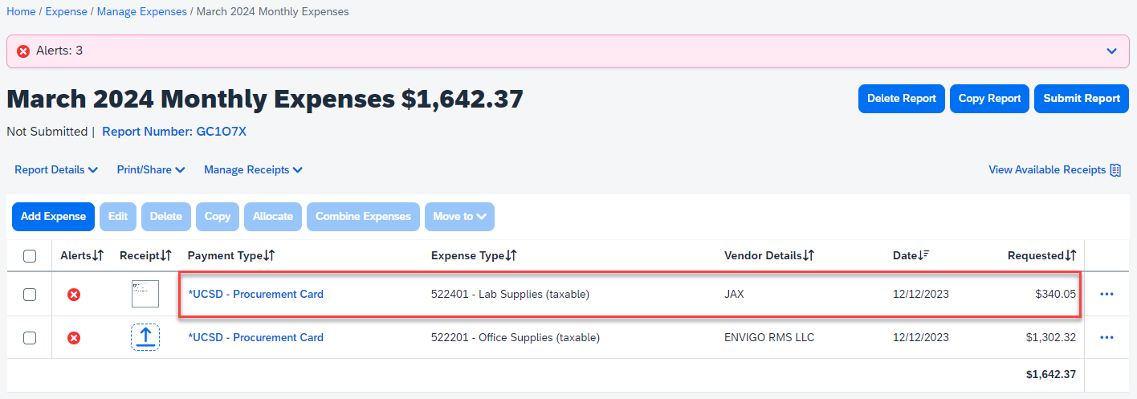Open the receipt thumbnail for JAX expense
Image resolution: width=1137 pixels, height=399 pixels.
point(145,294)
